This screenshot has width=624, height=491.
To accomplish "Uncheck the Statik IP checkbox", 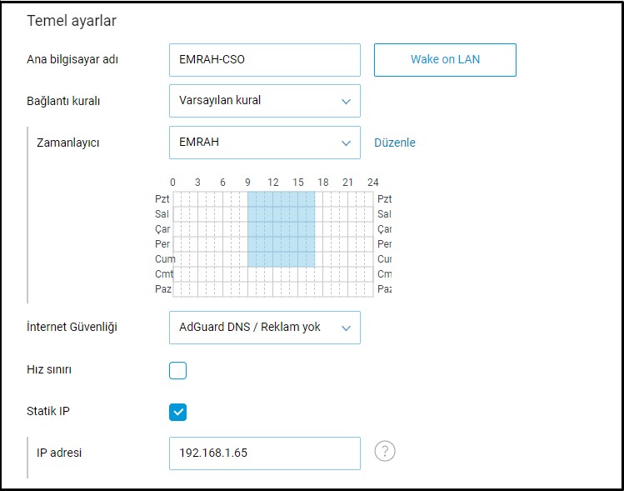I will 177,412.
